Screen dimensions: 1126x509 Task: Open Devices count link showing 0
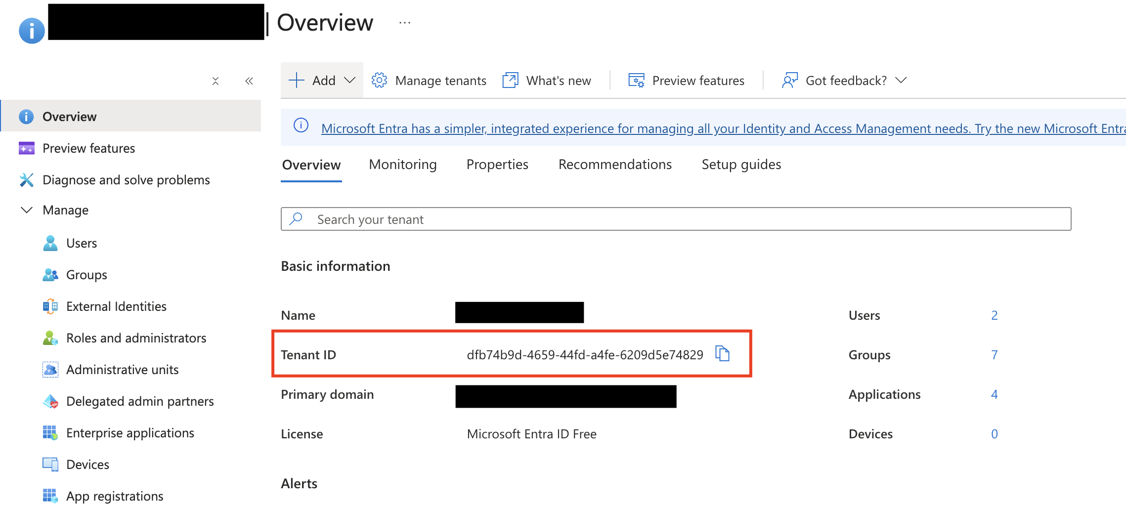tap(995, 434)
